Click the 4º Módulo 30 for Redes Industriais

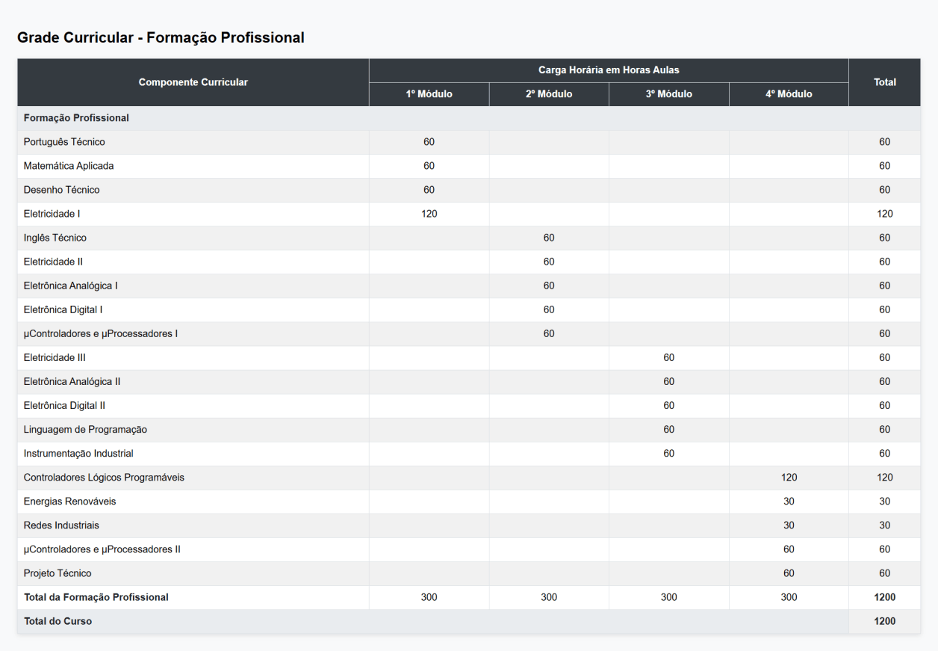(789, 525)
